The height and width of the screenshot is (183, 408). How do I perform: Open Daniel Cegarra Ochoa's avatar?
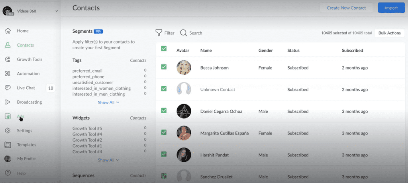click(184, 111)
